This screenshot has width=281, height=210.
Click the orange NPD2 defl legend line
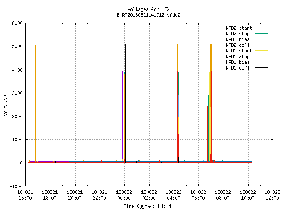pyautogui.click(x=261, y=45)
